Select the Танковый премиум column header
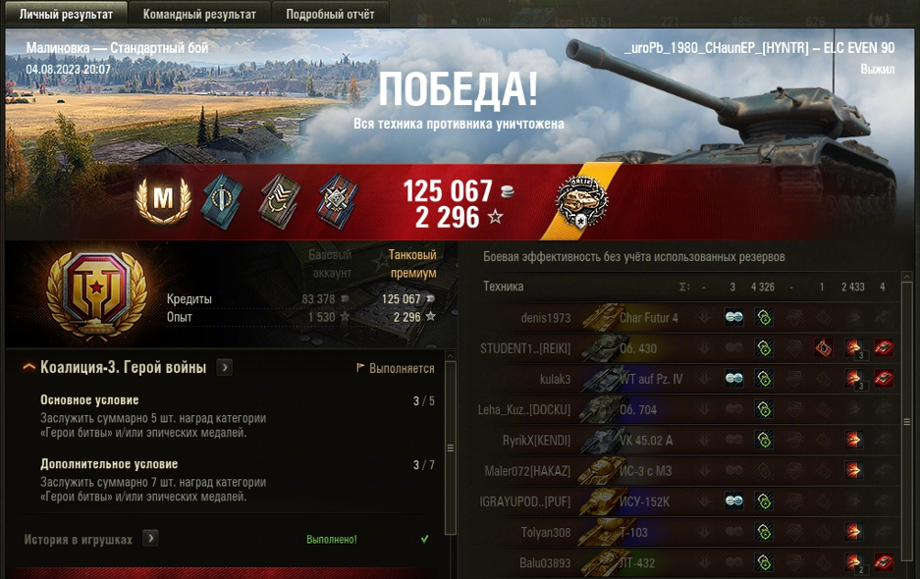 (413, 263)
